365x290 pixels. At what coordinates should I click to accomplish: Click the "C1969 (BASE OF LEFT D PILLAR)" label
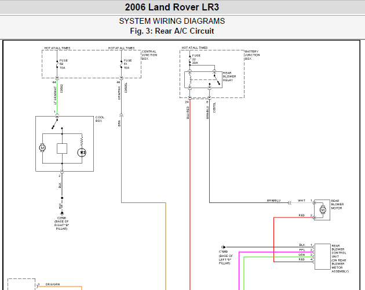click(225, 258)
